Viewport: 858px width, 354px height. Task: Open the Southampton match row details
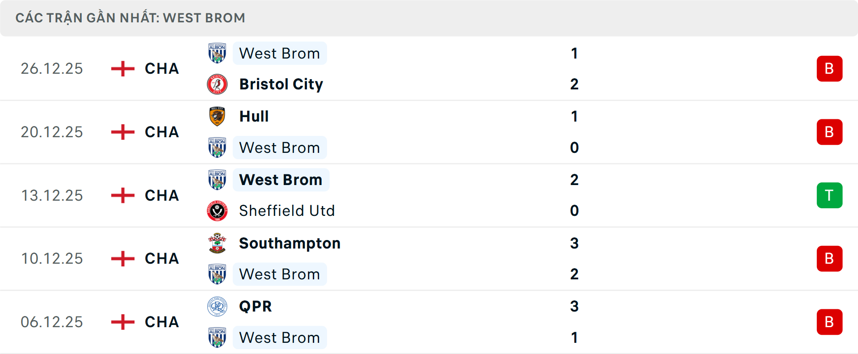click(x=429, y=258)
